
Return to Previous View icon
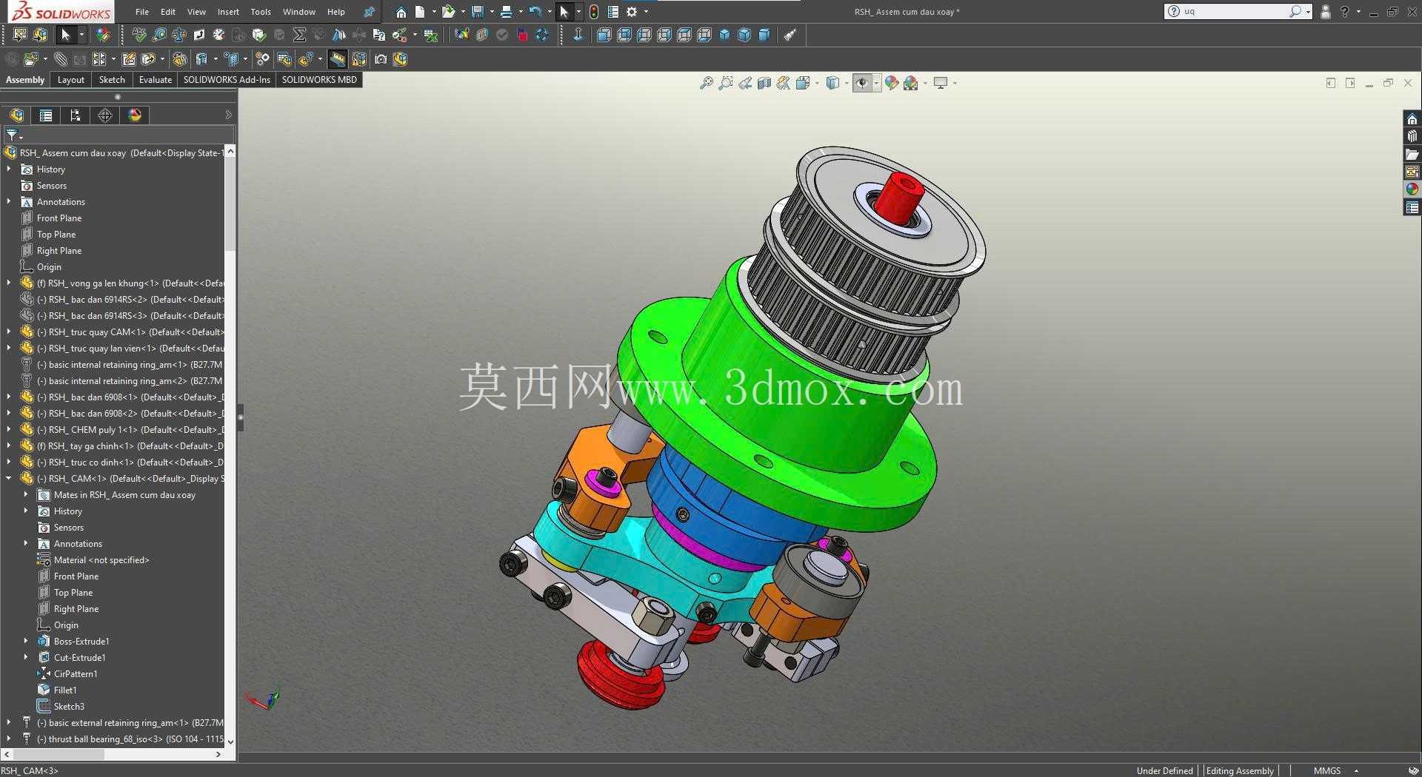click(x=745, y=83)
